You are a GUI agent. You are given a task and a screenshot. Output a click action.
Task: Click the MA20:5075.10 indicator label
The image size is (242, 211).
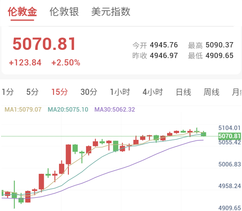pyautogui.click(x=68, y=110)
